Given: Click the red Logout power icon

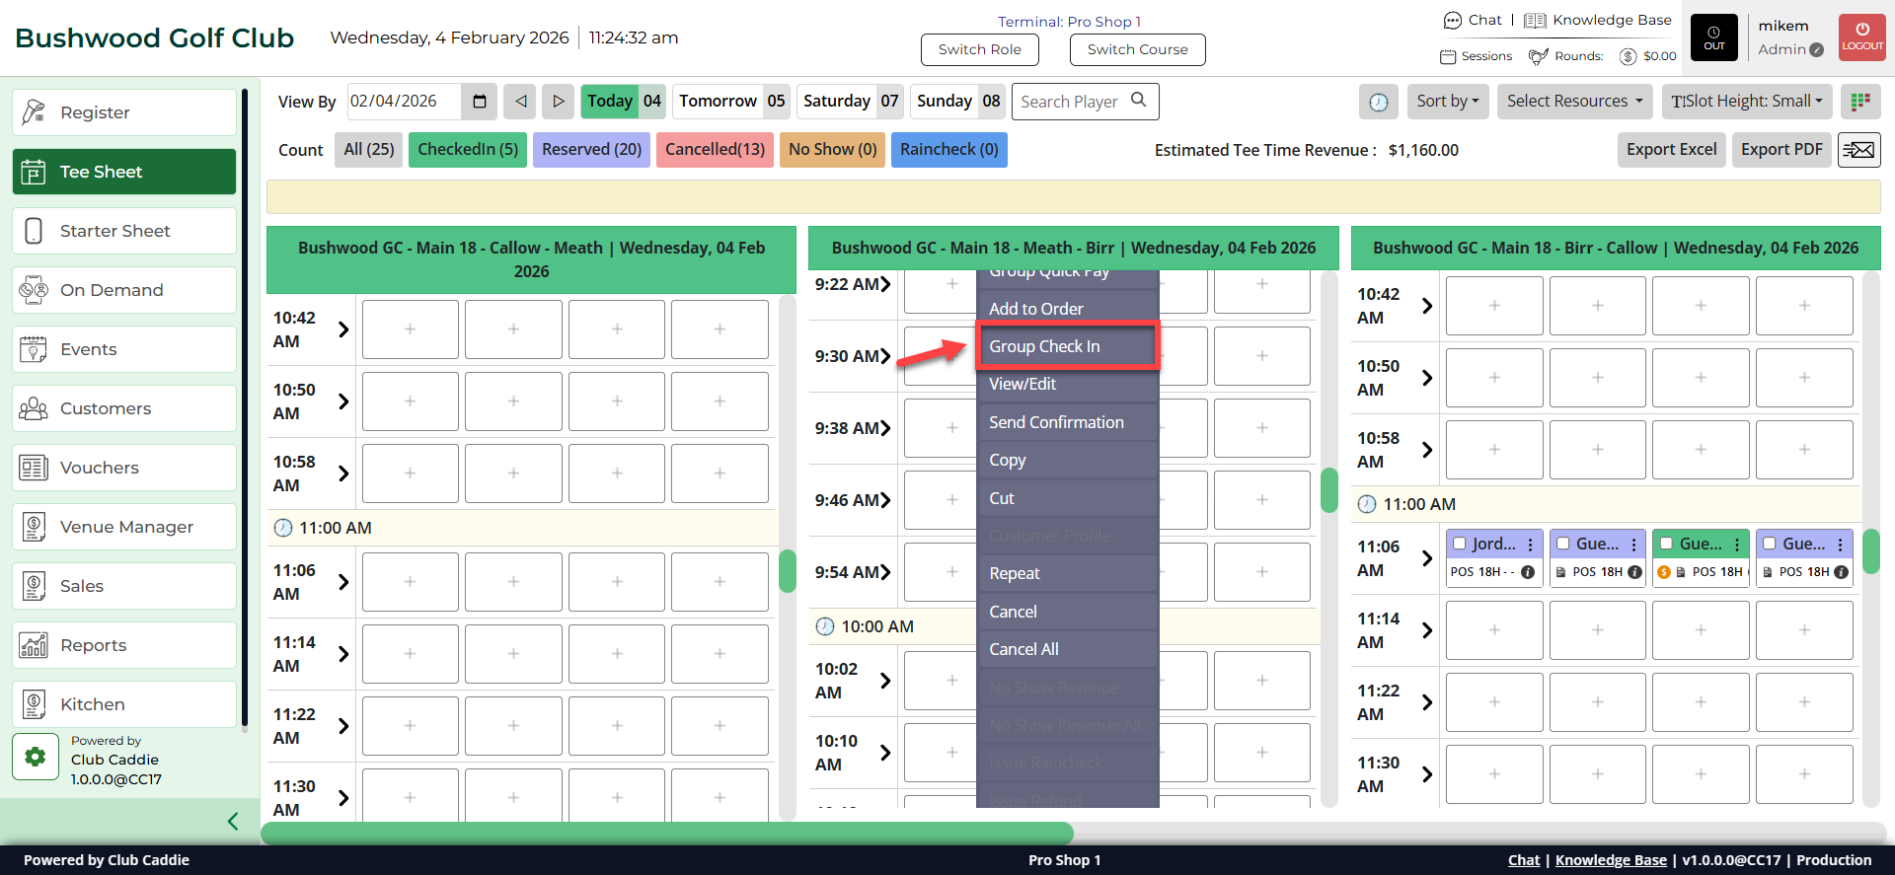Looking at the screenshot, I should [1861, 37].
